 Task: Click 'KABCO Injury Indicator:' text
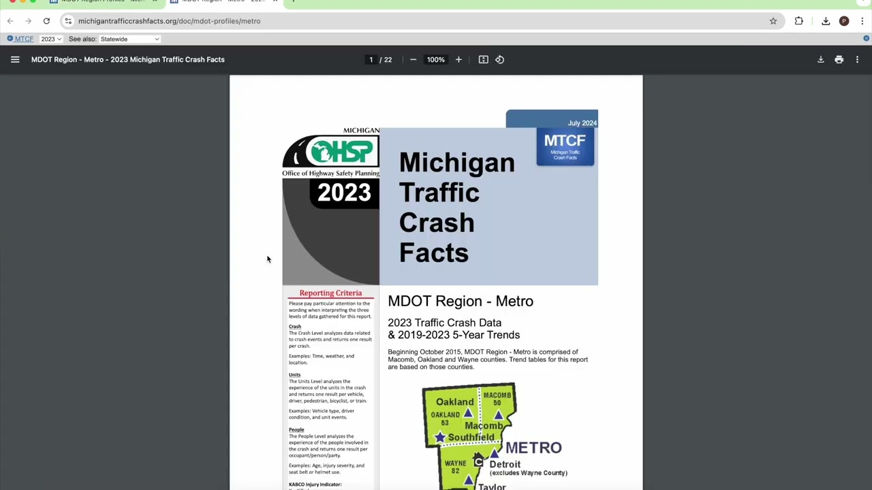click(315, 485)
